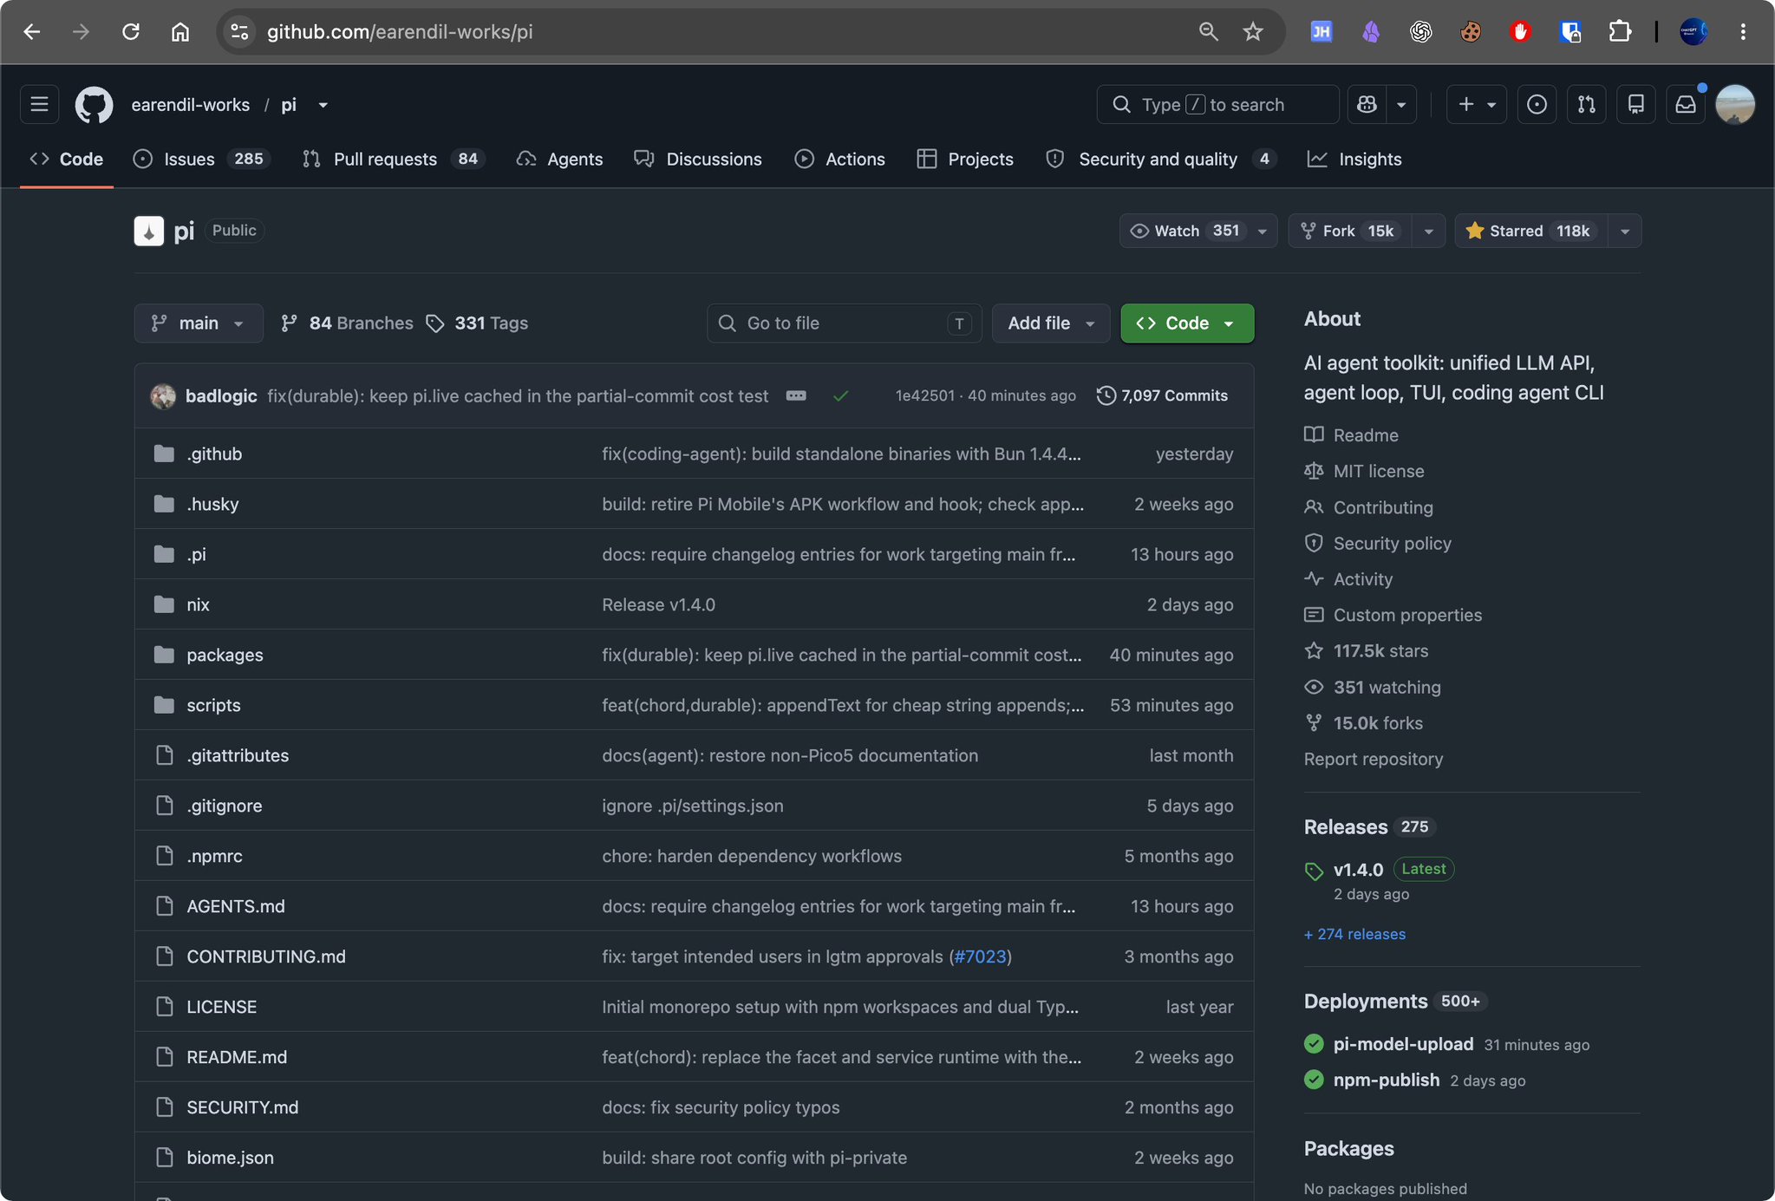Open the Actions tab
The height and width of the screenshot is (1201, 1775).
pyautogui.click(x=840, y=159)
